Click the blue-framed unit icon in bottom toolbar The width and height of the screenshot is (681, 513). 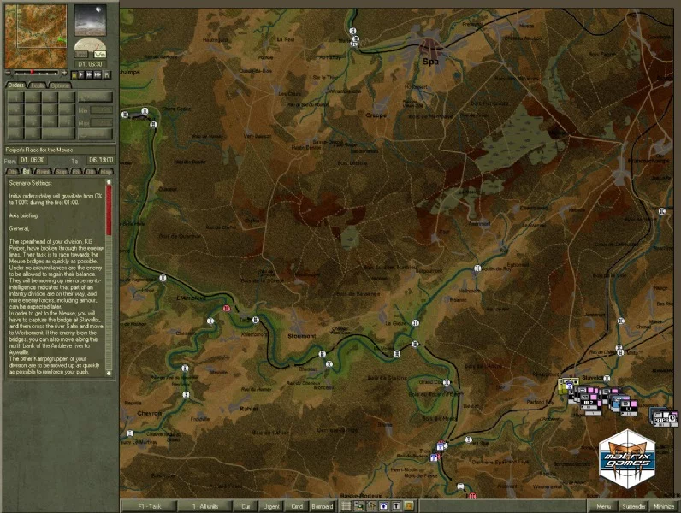(384, 505)
